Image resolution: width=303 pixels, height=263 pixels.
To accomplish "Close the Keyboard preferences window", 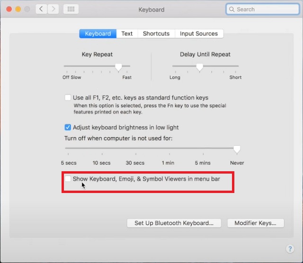I will click(9, 9).
